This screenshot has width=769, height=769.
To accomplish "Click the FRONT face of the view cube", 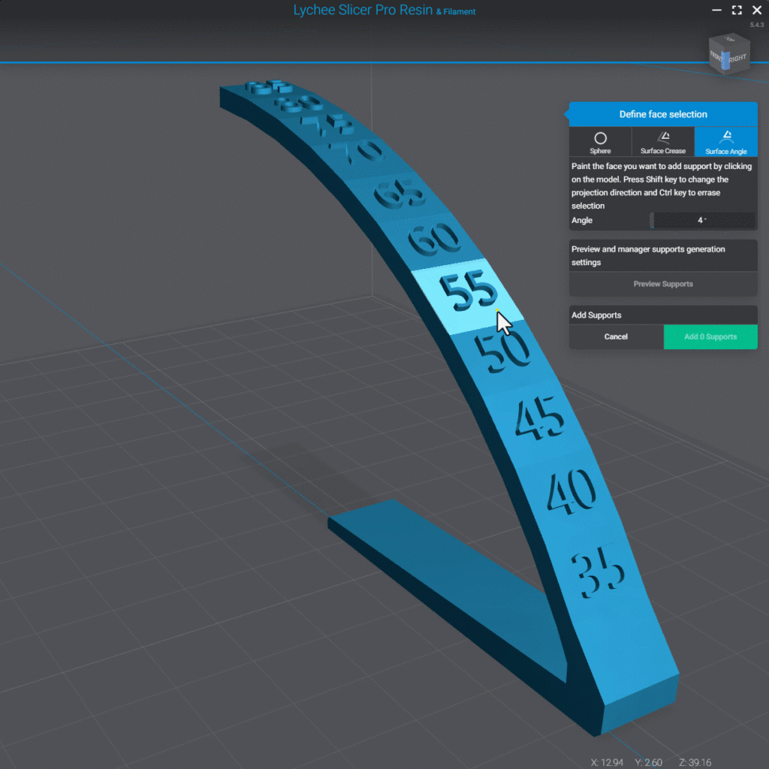I will tap(715, 56).
